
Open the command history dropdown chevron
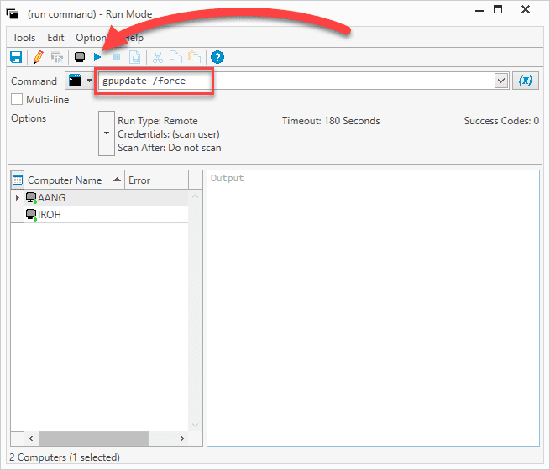coord(501,81)
